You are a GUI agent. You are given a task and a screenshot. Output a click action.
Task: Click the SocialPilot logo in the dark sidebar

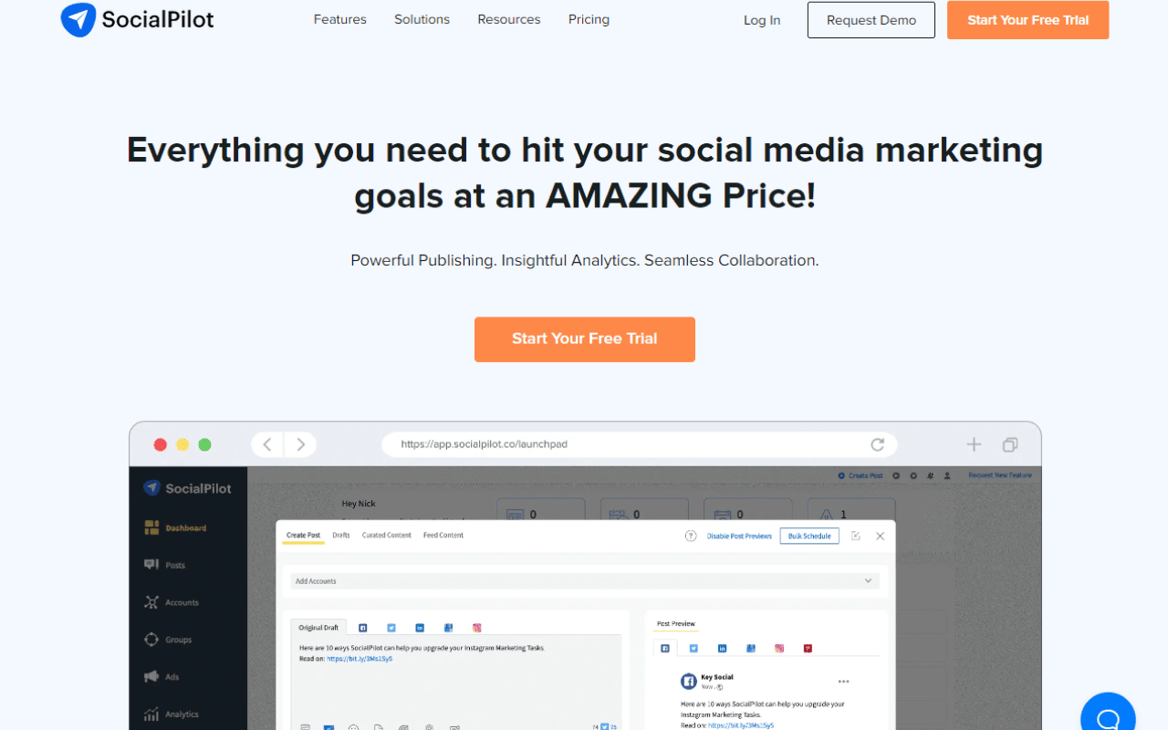point(188,488)
